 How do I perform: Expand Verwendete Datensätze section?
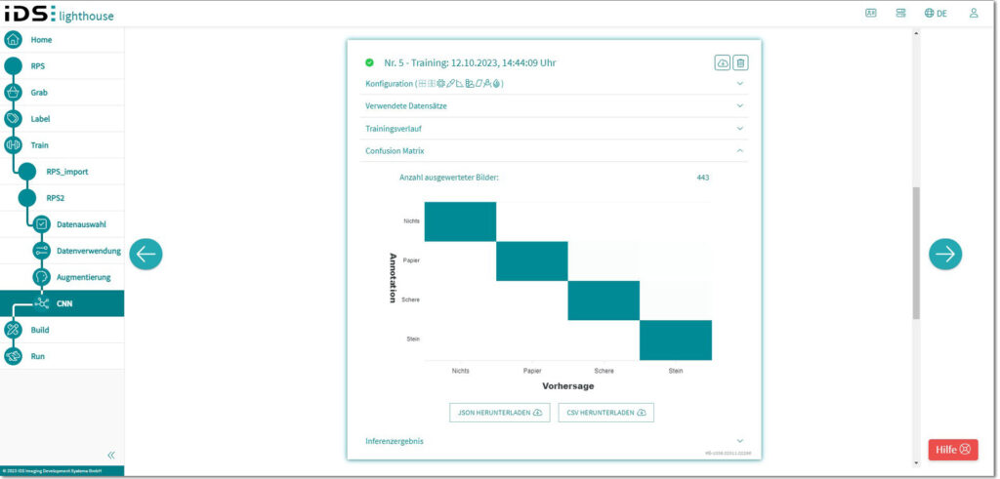(x=739, y=105)
